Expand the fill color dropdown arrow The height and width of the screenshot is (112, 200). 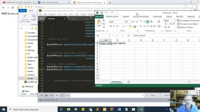132,26
